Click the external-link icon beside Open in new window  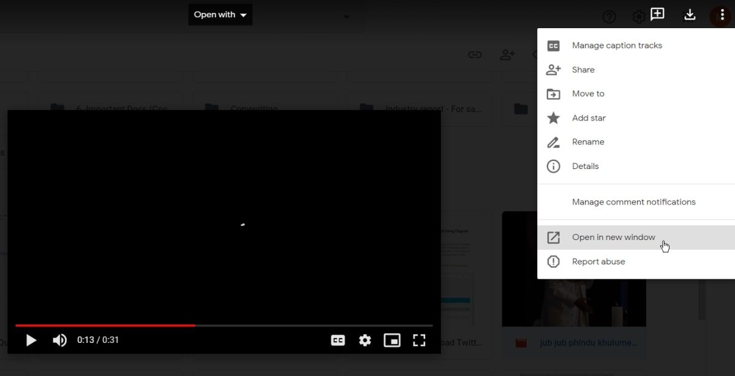pos(553,237)
